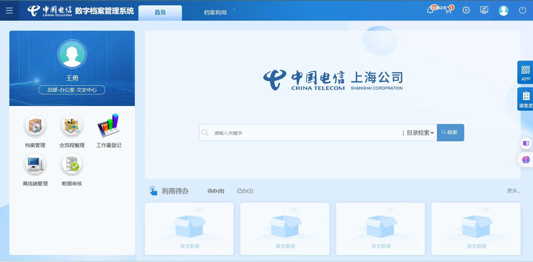The height and width of the screenshot is (262, 533).
Task: Close the 档案利用 tab
Action: point(234,9)
